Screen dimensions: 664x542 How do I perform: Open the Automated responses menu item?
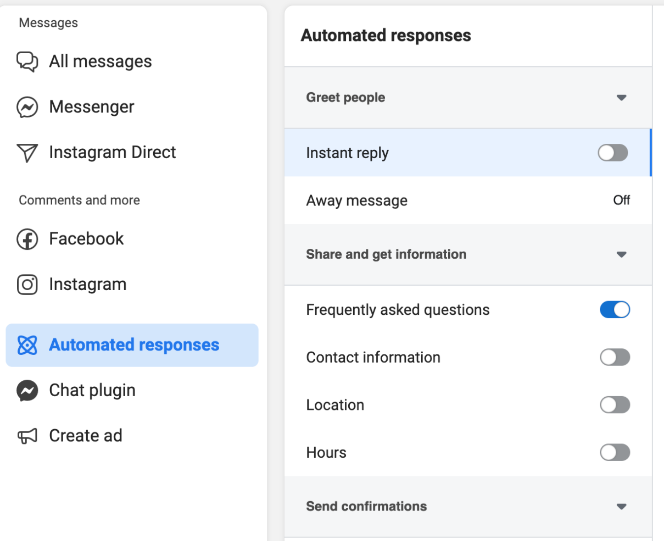coord(133,345)
